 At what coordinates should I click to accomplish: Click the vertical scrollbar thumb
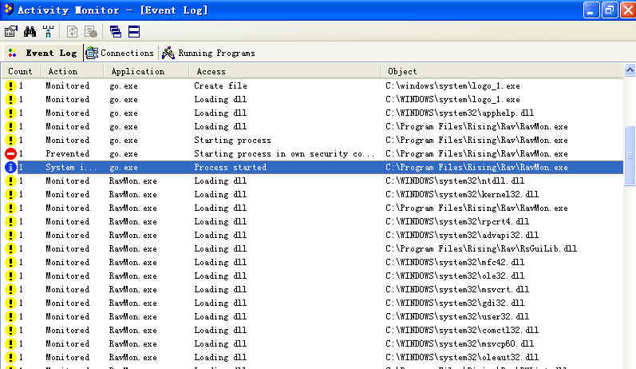tap(630, 157)
